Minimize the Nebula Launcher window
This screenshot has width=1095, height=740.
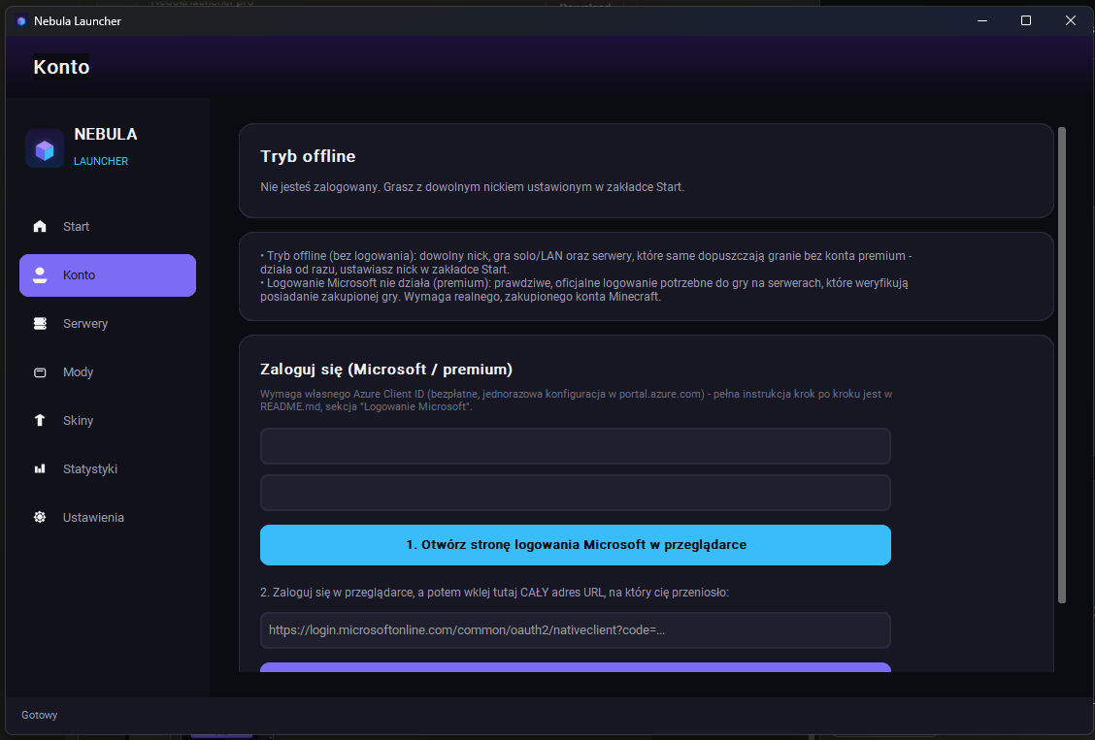[981, 21]
